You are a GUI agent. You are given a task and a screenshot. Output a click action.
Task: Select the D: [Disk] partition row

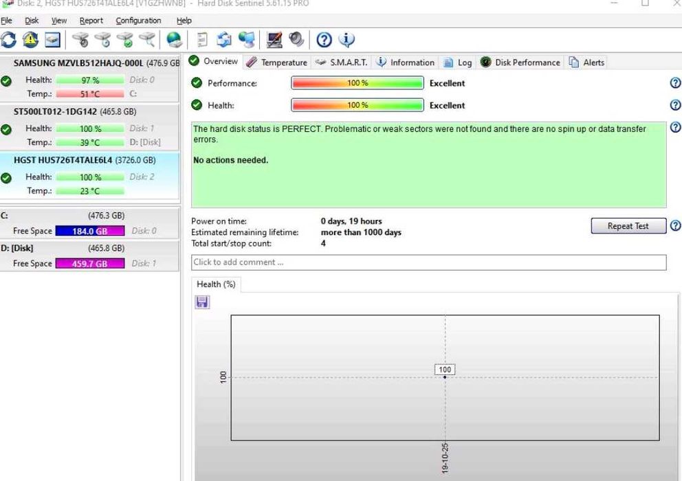click(89, 256)
